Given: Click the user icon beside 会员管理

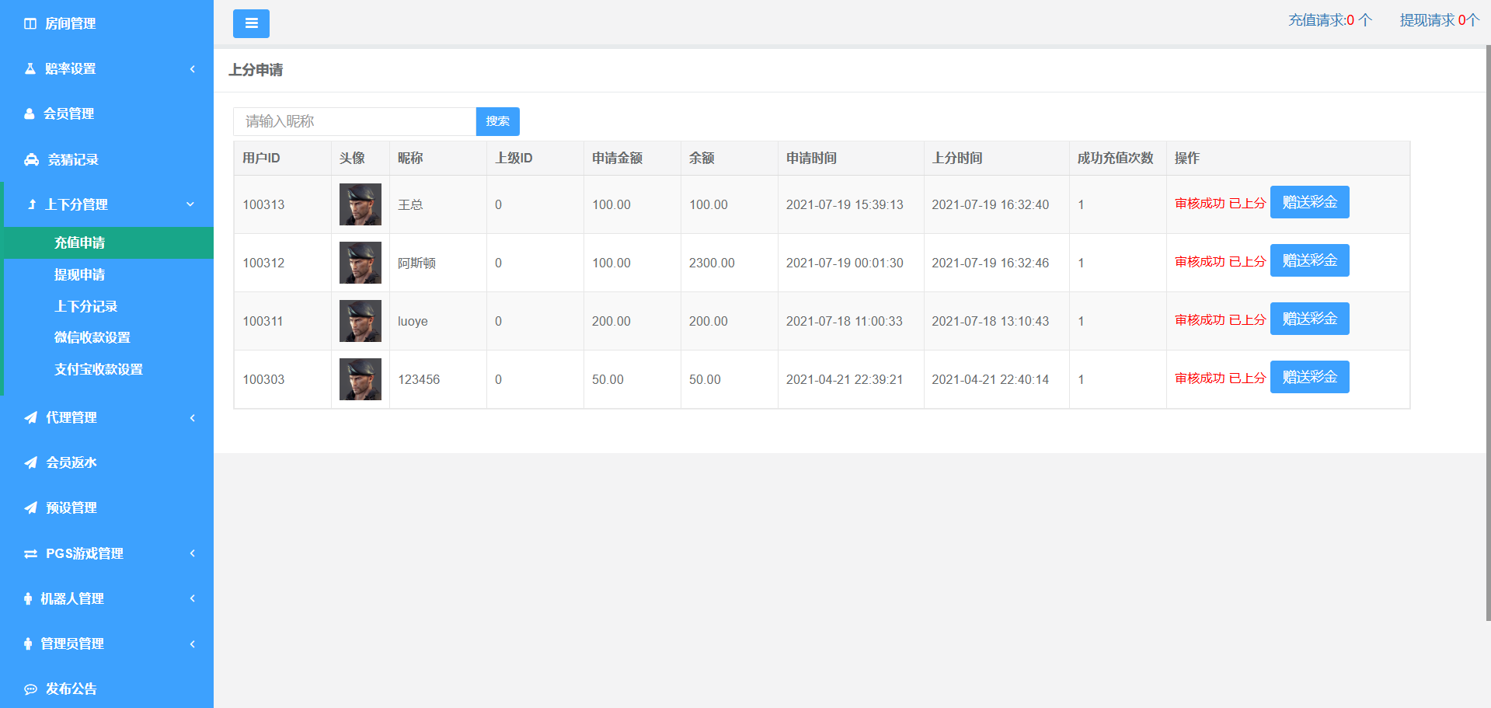Looking at the screenshot, I should (30, 114).
